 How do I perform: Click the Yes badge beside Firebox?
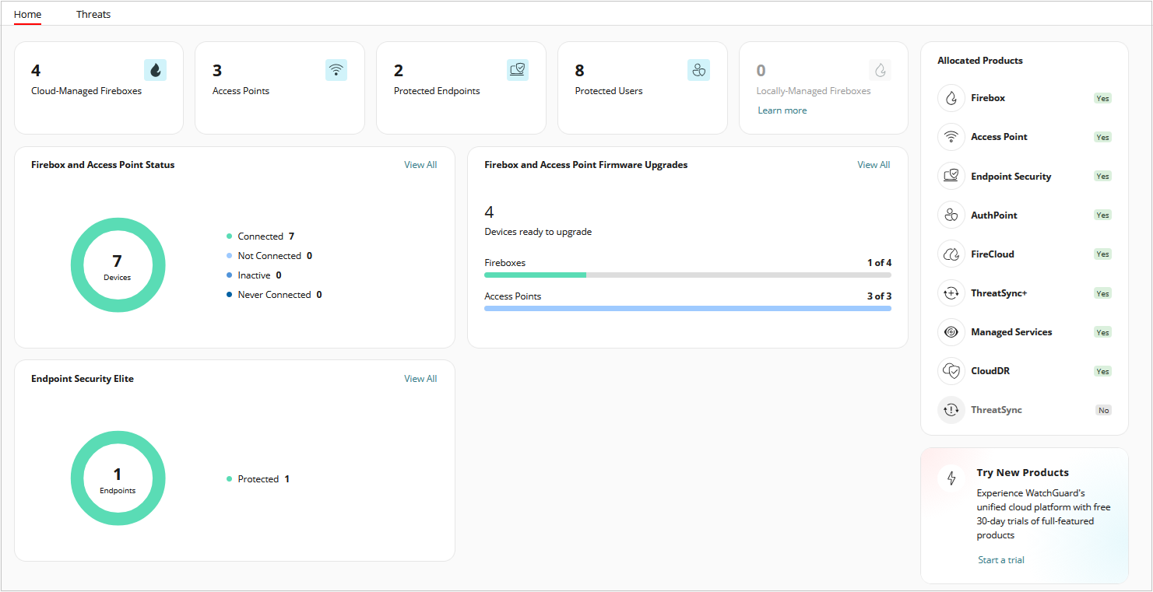click(x=1102, y=99)
